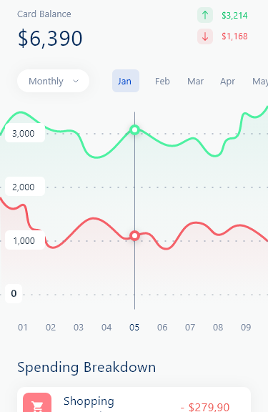Expand the chevron beside Monthly

tap(76, 82)
